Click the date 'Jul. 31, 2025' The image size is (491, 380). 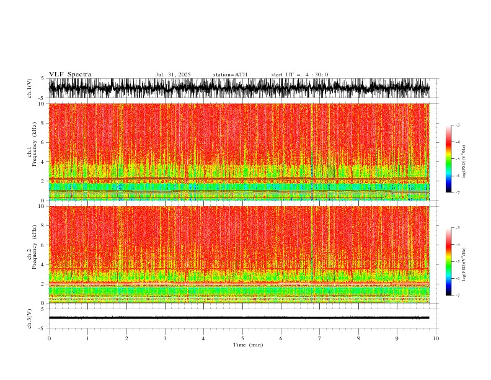173,75
